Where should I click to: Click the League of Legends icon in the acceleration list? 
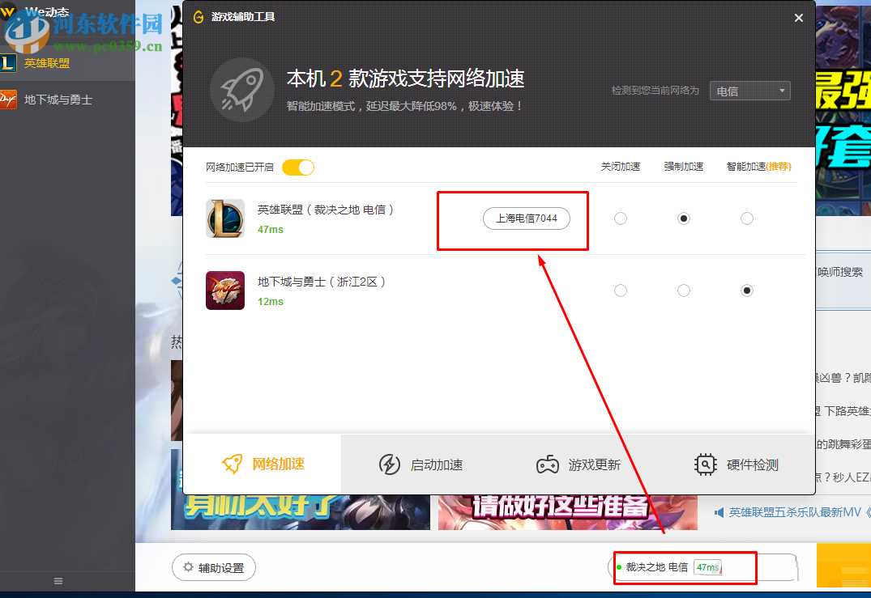224,218
